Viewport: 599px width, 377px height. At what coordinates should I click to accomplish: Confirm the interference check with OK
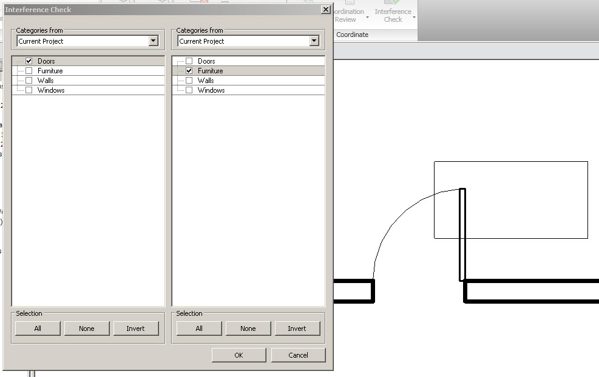(x=239, y=355)
